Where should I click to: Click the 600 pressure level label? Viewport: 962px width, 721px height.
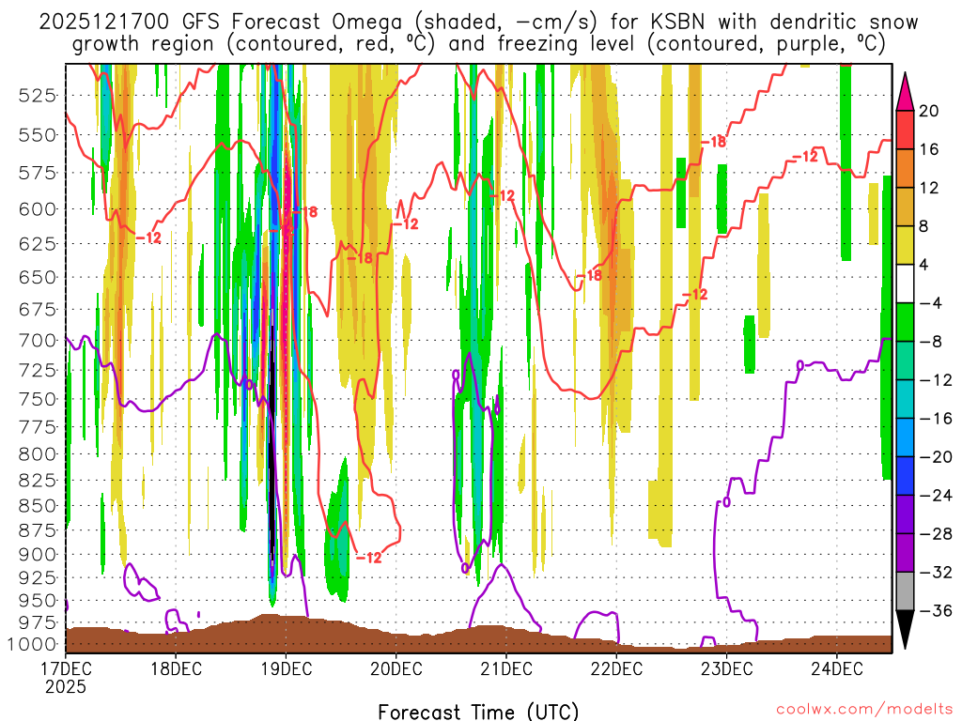(x=37, y=209)
